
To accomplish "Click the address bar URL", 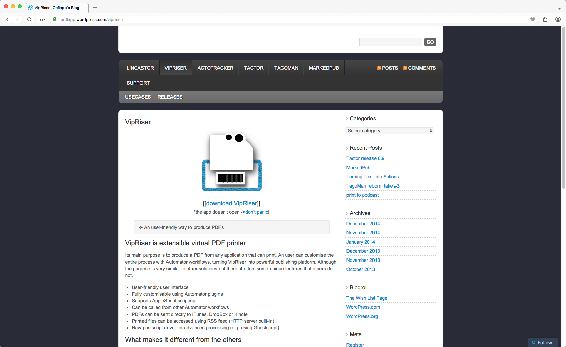I will 92,19.
